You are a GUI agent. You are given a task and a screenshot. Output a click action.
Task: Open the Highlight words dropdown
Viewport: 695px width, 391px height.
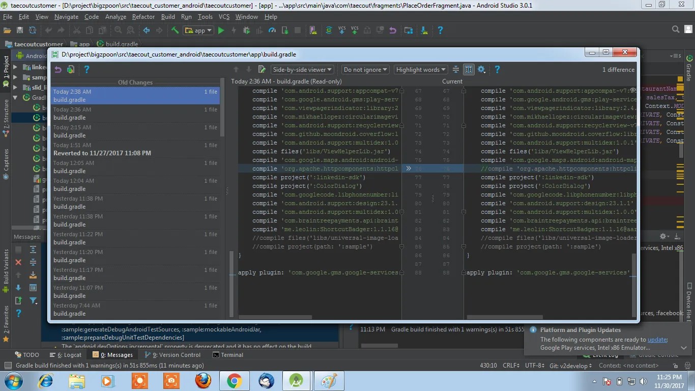coord(421,70)
